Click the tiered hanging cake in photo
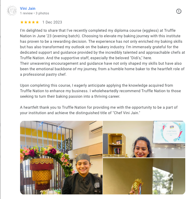Image resolution: width=188 pixels, height=199 pixels. 41,174
